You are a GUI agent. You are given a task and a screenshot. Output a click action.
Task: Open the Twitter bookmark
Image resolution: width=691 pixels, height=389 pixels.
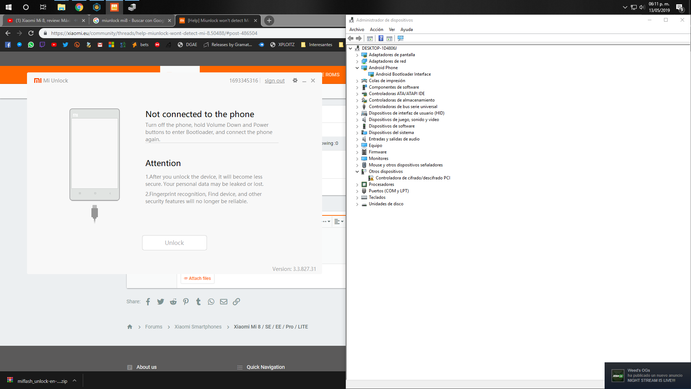tap(66, 45)
